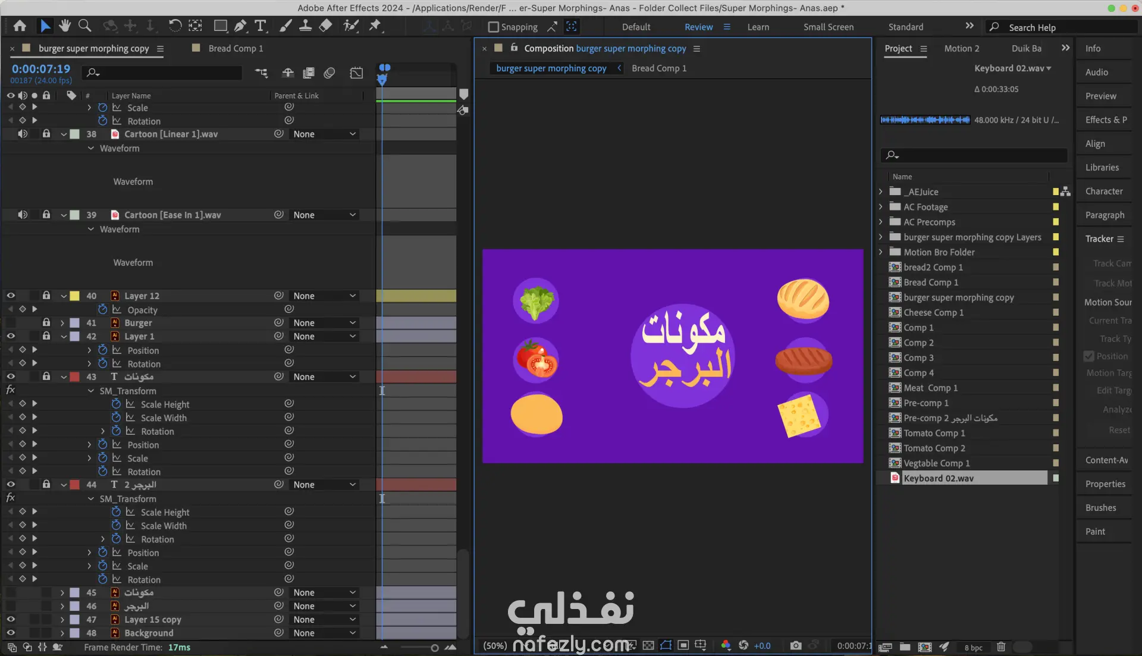Image resolution: width=1142 pixels, height=656 pixels.
Task: Mute Cartoon [Linear 1].wav audio
Action: coord(23,134)
